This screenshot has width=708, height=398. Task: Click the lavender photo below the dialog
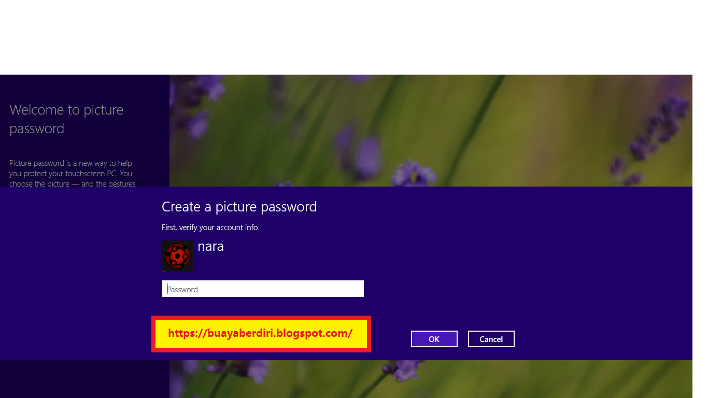coord(431,379)
